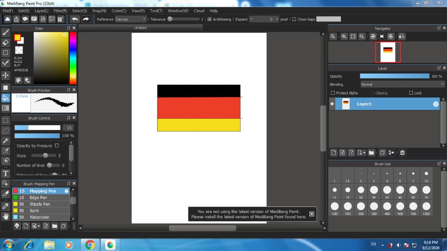Open Mapping Pen brush settings gear
The image size is (447, 251).
pos(66,191)
